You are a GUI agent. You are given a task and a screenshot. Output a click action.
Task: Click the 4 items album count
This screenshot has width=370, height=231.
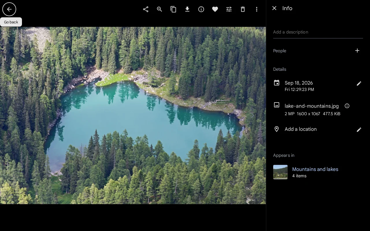click(x=299, y=176)
